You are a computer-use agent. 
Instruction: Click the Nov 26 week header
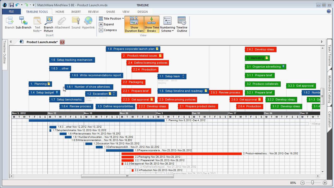pyautogui.click(x=138, y=113)
